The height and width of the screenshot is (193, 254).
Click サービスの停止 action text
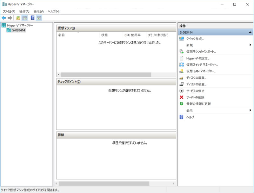(x=195, y=91)
